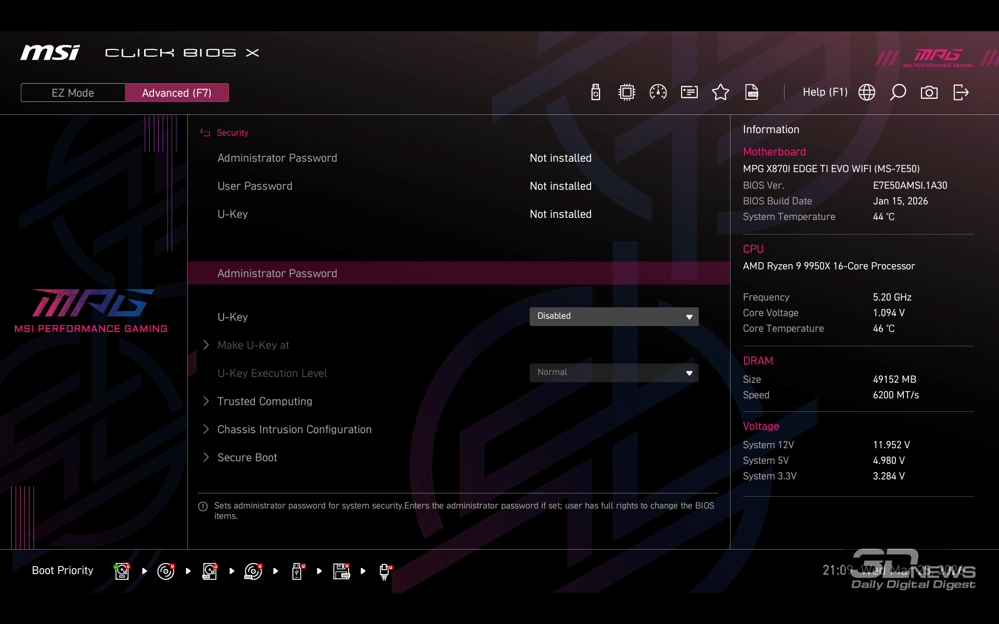Go back via the Security breadcrumb

[x=232, y=133]
